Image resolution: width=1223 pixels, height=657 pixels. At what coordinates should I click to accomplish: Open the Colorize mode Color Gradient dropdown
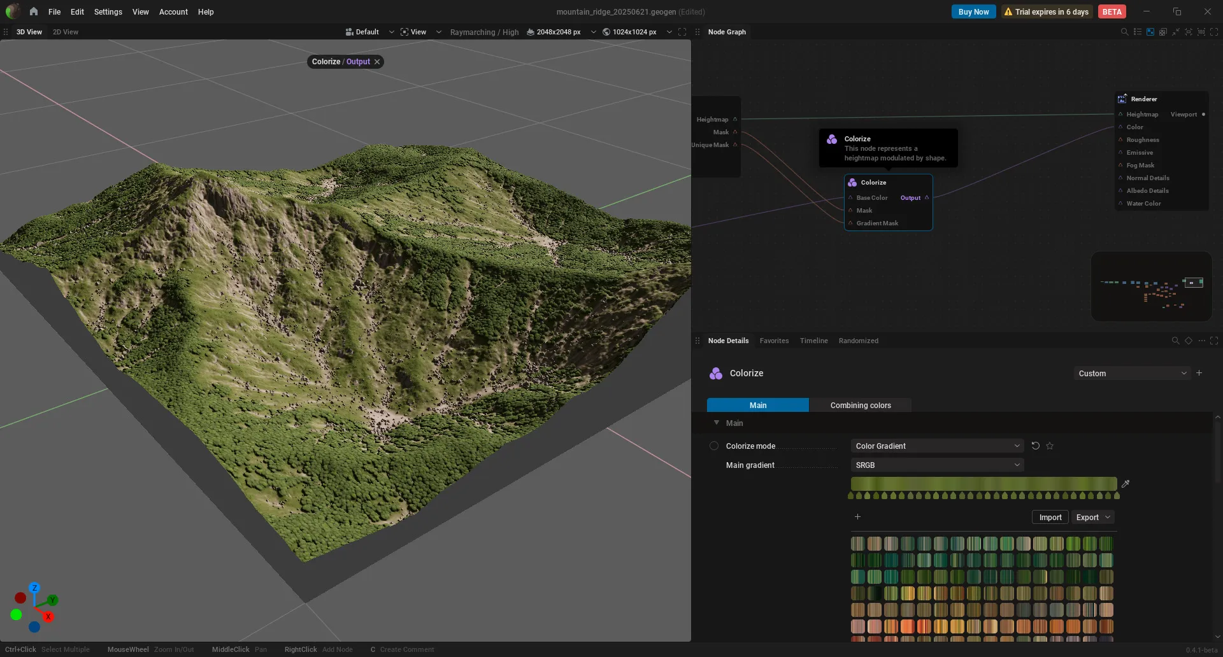pyautogui.click(x=937, y=446)
